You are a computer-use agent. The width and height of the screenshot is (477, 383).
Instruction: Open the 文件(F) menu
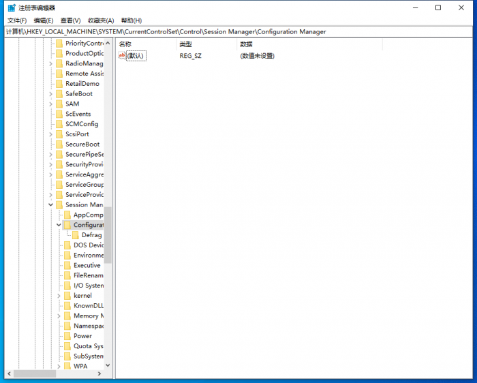click(x=17, y=20)
